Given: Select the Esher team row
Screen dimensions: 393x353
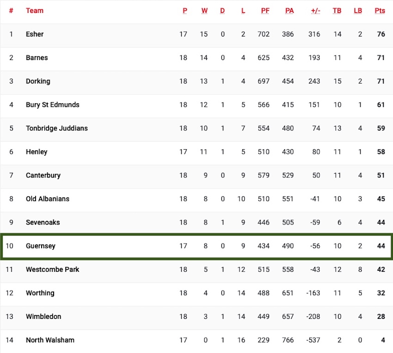Looking at the screenshot, I should [196, 34].
